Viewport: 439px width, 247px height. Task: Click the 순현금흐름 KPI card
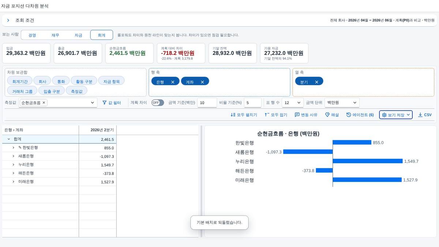130,53
